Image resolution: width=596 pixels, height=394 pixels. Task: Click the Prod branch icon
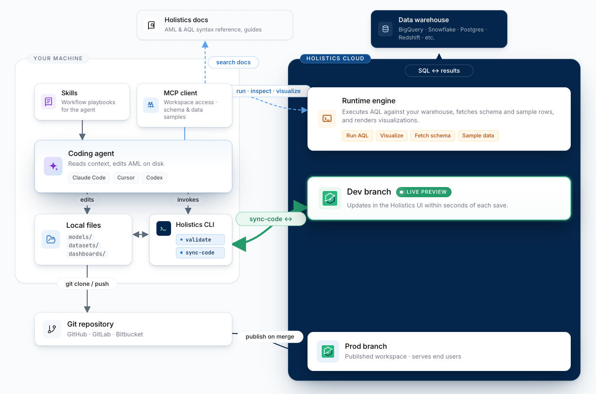point(328,351)
